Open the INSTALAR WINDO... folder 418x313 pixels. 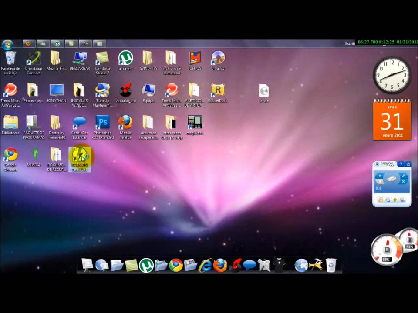pyautogui.click(x=79, y=95)
